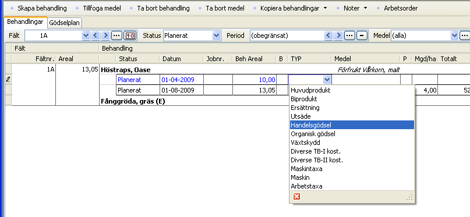Click the 1-0 field toggle icon

[x=130, y=35]
